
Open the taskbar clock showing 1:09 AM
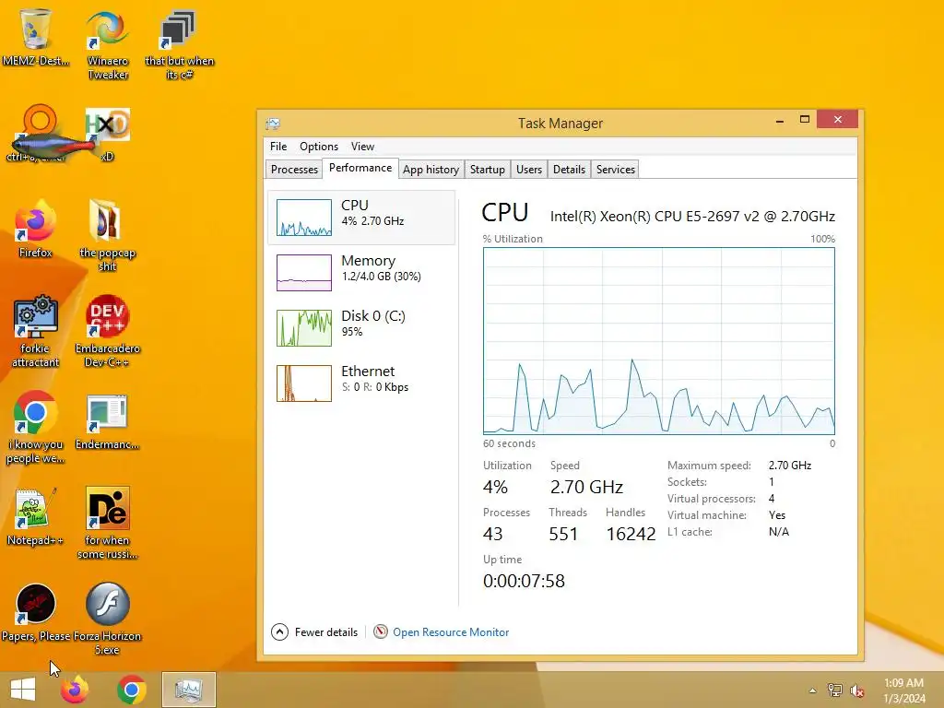coord(903,690)
